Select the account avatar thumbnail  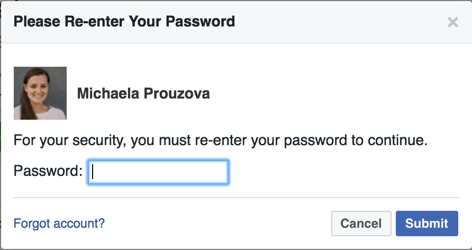click(x=40, y=93)
